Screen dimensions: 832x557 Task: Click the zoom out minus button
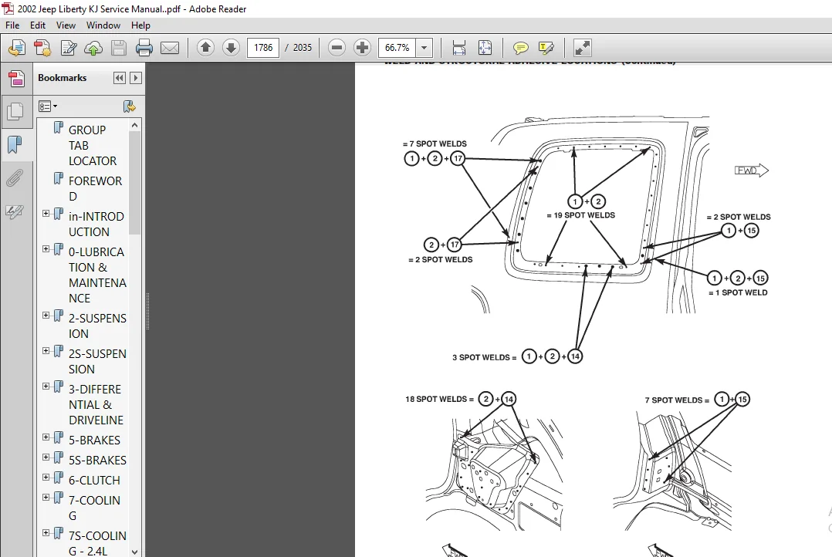pos(337,48)
